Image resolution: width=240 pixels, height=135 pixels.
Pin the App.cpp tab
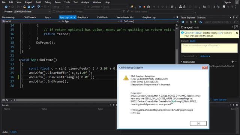pos(71,17)
